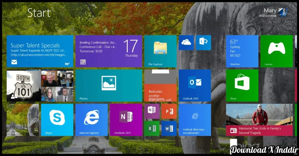This screenshot has height=156, width=299.
Task: Launch the Games tile
Action: (277, 51)
